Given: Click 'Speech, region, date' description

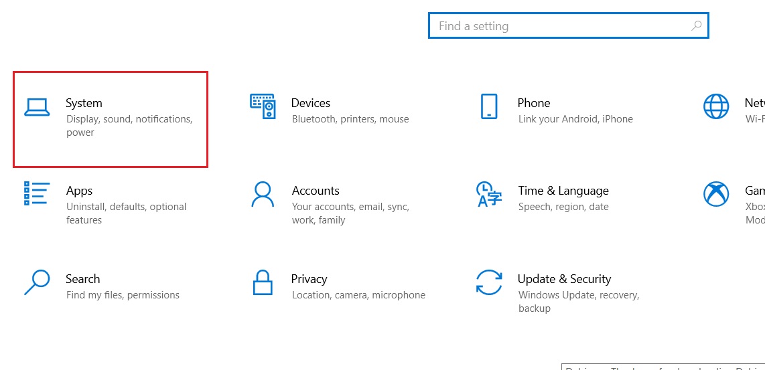Looking at the screenshot, I should 563,207.
